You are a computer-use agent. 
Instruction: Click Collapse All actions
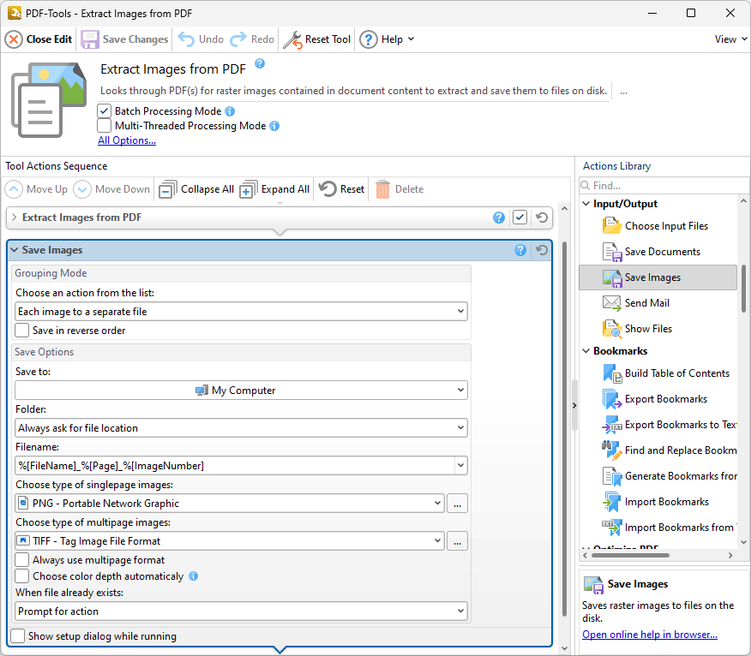pos(196,189)
